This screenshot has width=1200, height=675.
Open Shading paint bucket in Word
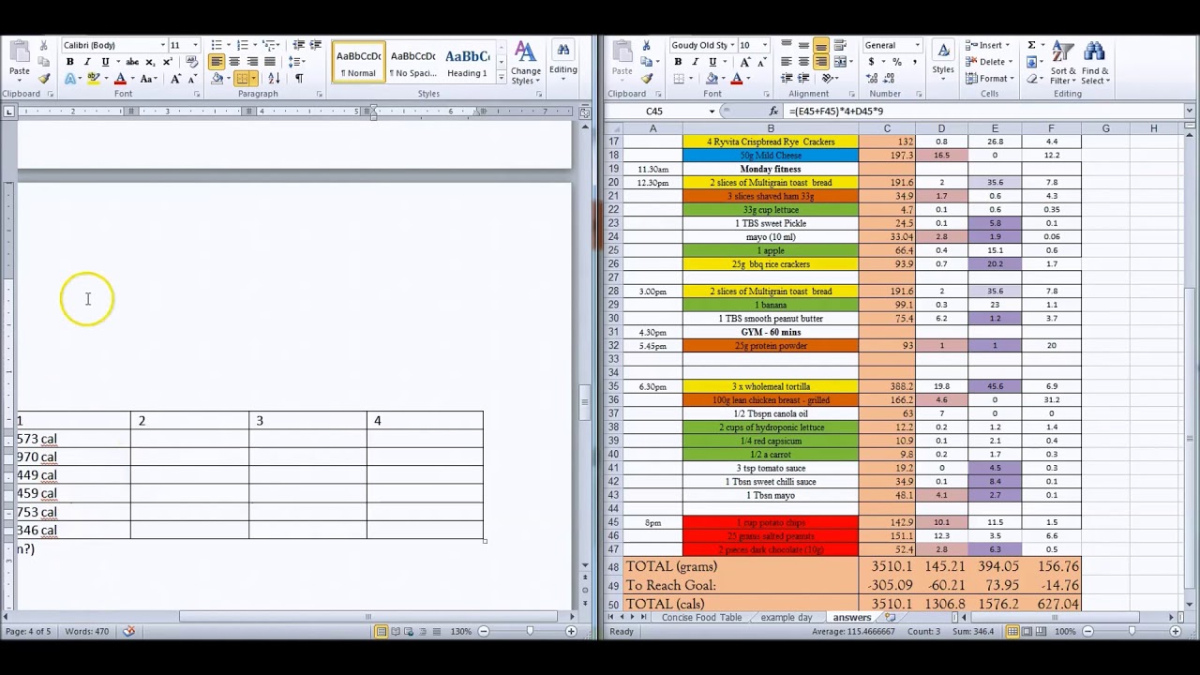[217, 79]
